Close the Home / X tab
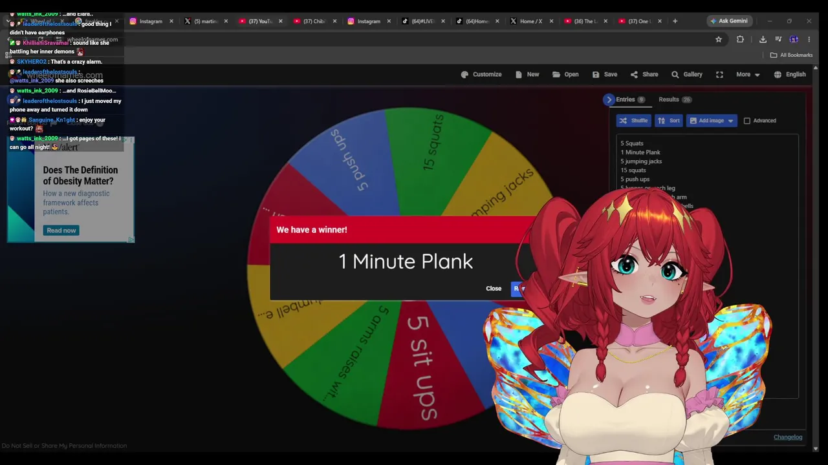This screenshot has width=828, height=465. tap(552, 21)
